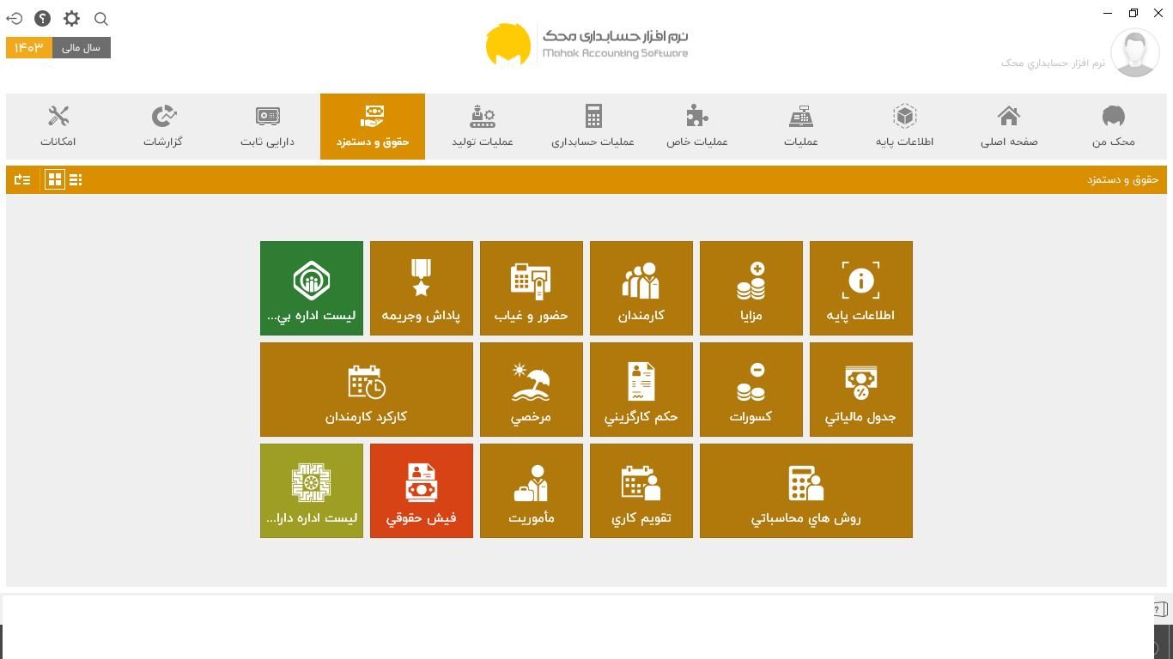Open the روش هاي محاسباتي tile
1173x659 pixels.
(805, 491)
